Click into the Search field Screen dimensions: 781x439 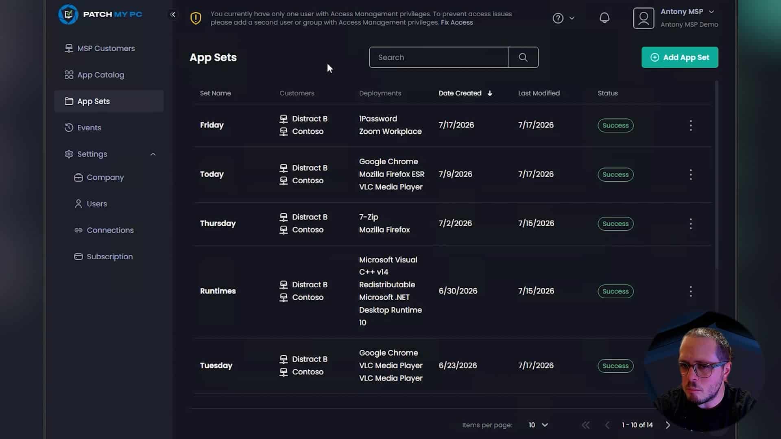tap(439, 57)
